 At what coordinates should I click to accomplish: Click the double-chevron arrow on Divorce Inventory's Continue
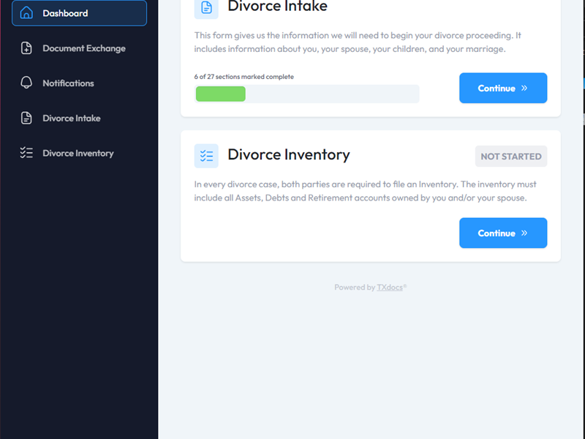point(524,233)
